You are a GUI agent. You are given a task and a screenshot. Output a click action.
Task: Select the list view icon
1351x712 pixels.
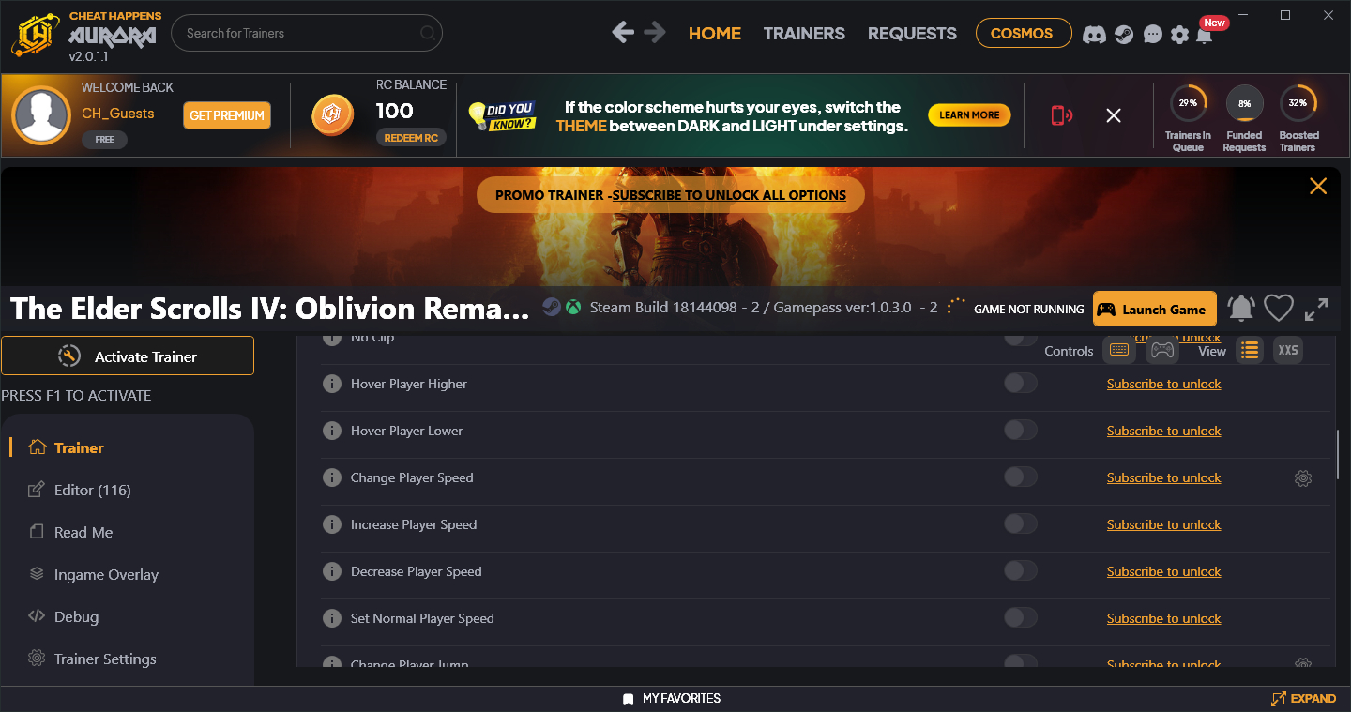click(1249, 350)
